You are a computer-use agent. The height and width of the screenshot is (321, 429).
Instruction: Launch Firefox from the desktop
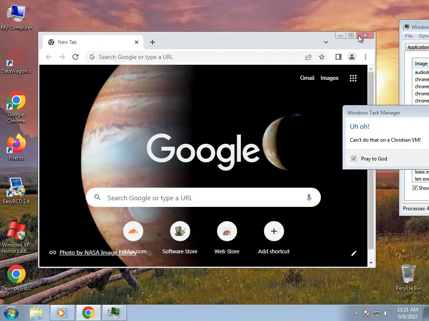point(16,148)
